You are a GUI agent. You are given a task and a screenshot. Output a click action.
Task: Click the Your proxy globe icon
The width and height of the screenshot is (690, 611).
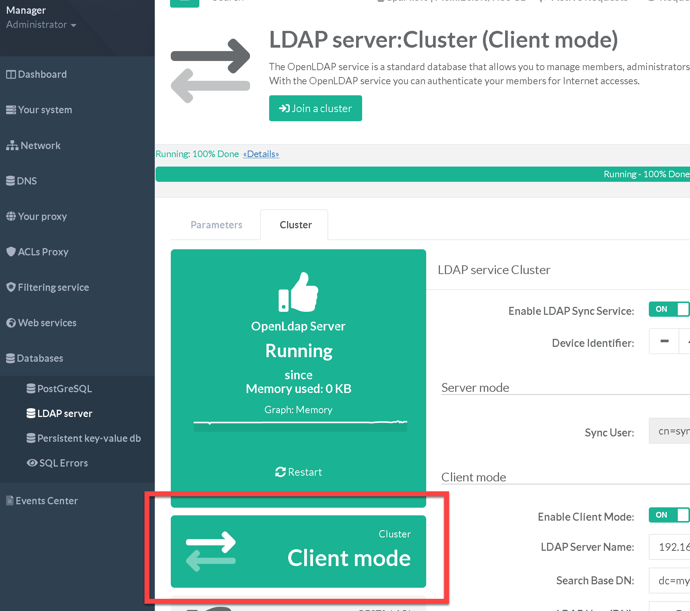point(11,216)
